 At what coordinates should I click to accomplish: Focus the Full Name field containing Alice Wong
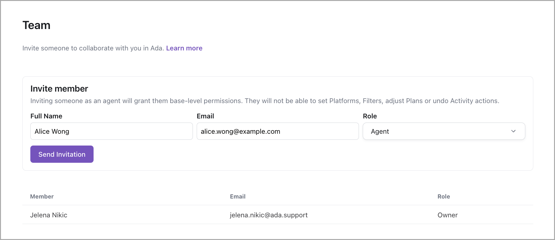pos(111,131)
